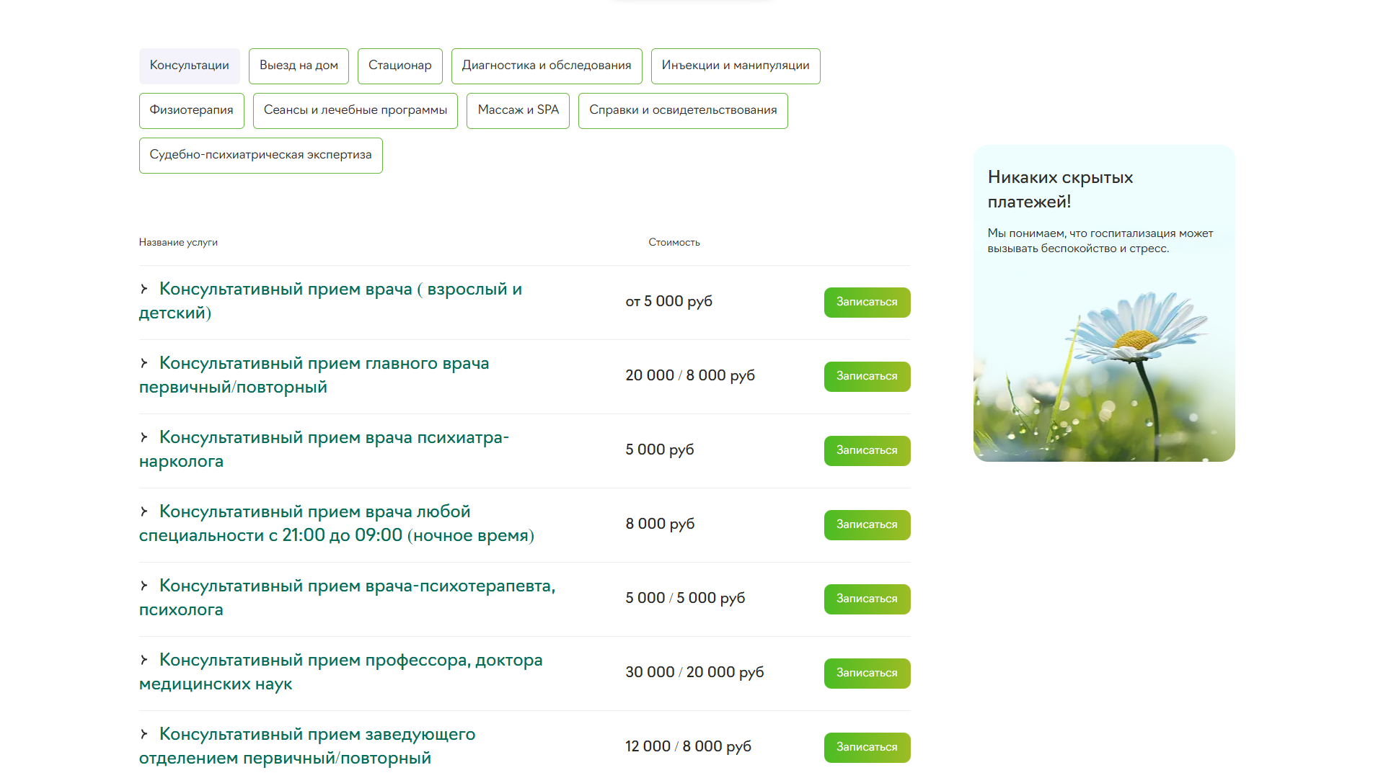Open Консультативный прием главного врача title

(x=314, y=375)
